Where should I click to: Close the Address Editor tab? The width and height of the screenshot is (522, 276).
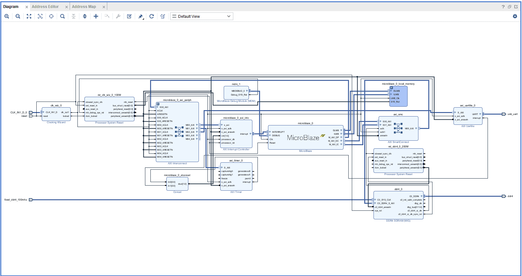tap(67, 7)
